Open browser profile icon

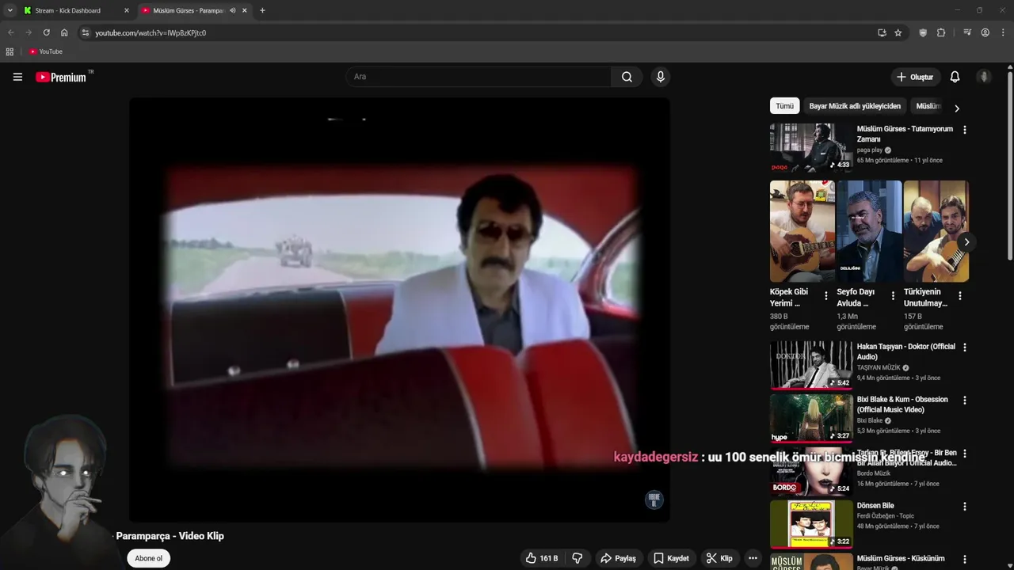[x=985, y=32]
